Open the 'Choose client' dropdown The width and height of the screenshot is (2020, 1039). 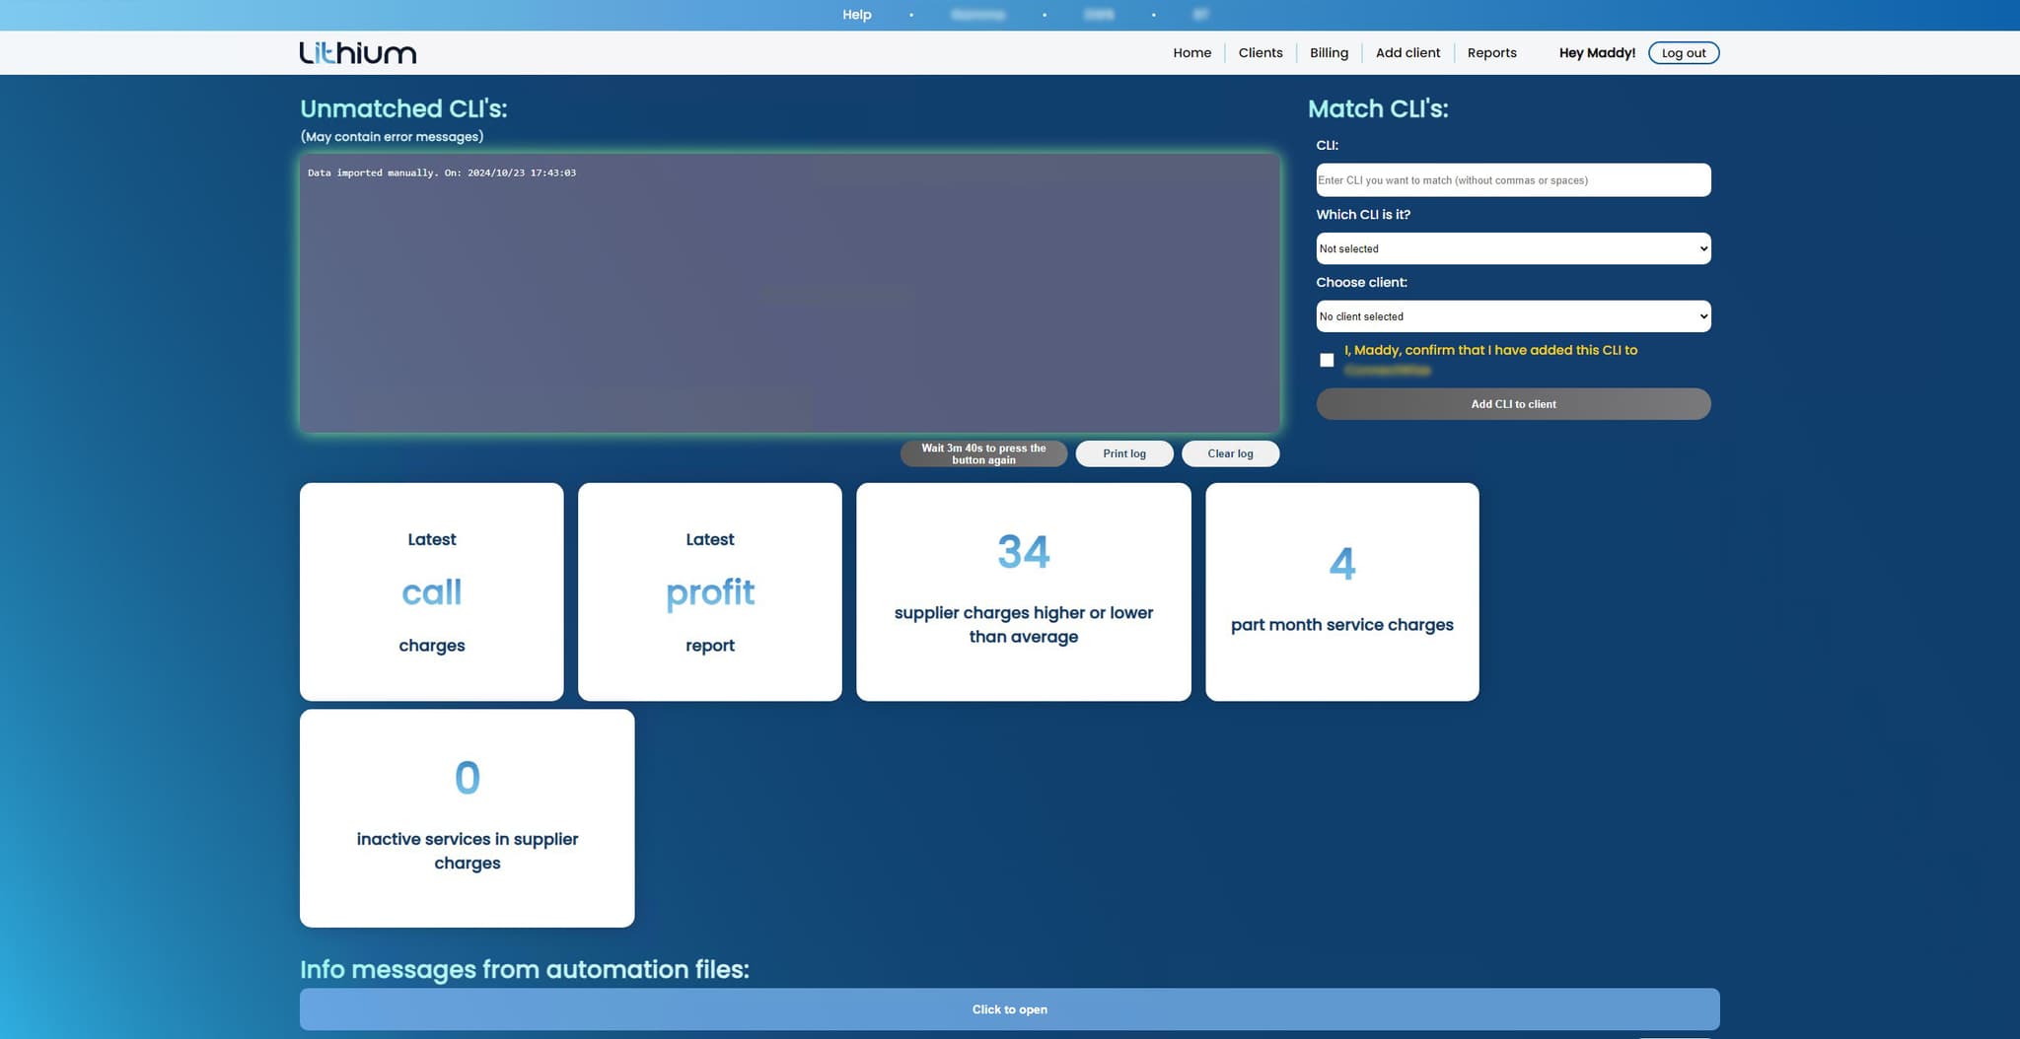[x=1512, y=315]
